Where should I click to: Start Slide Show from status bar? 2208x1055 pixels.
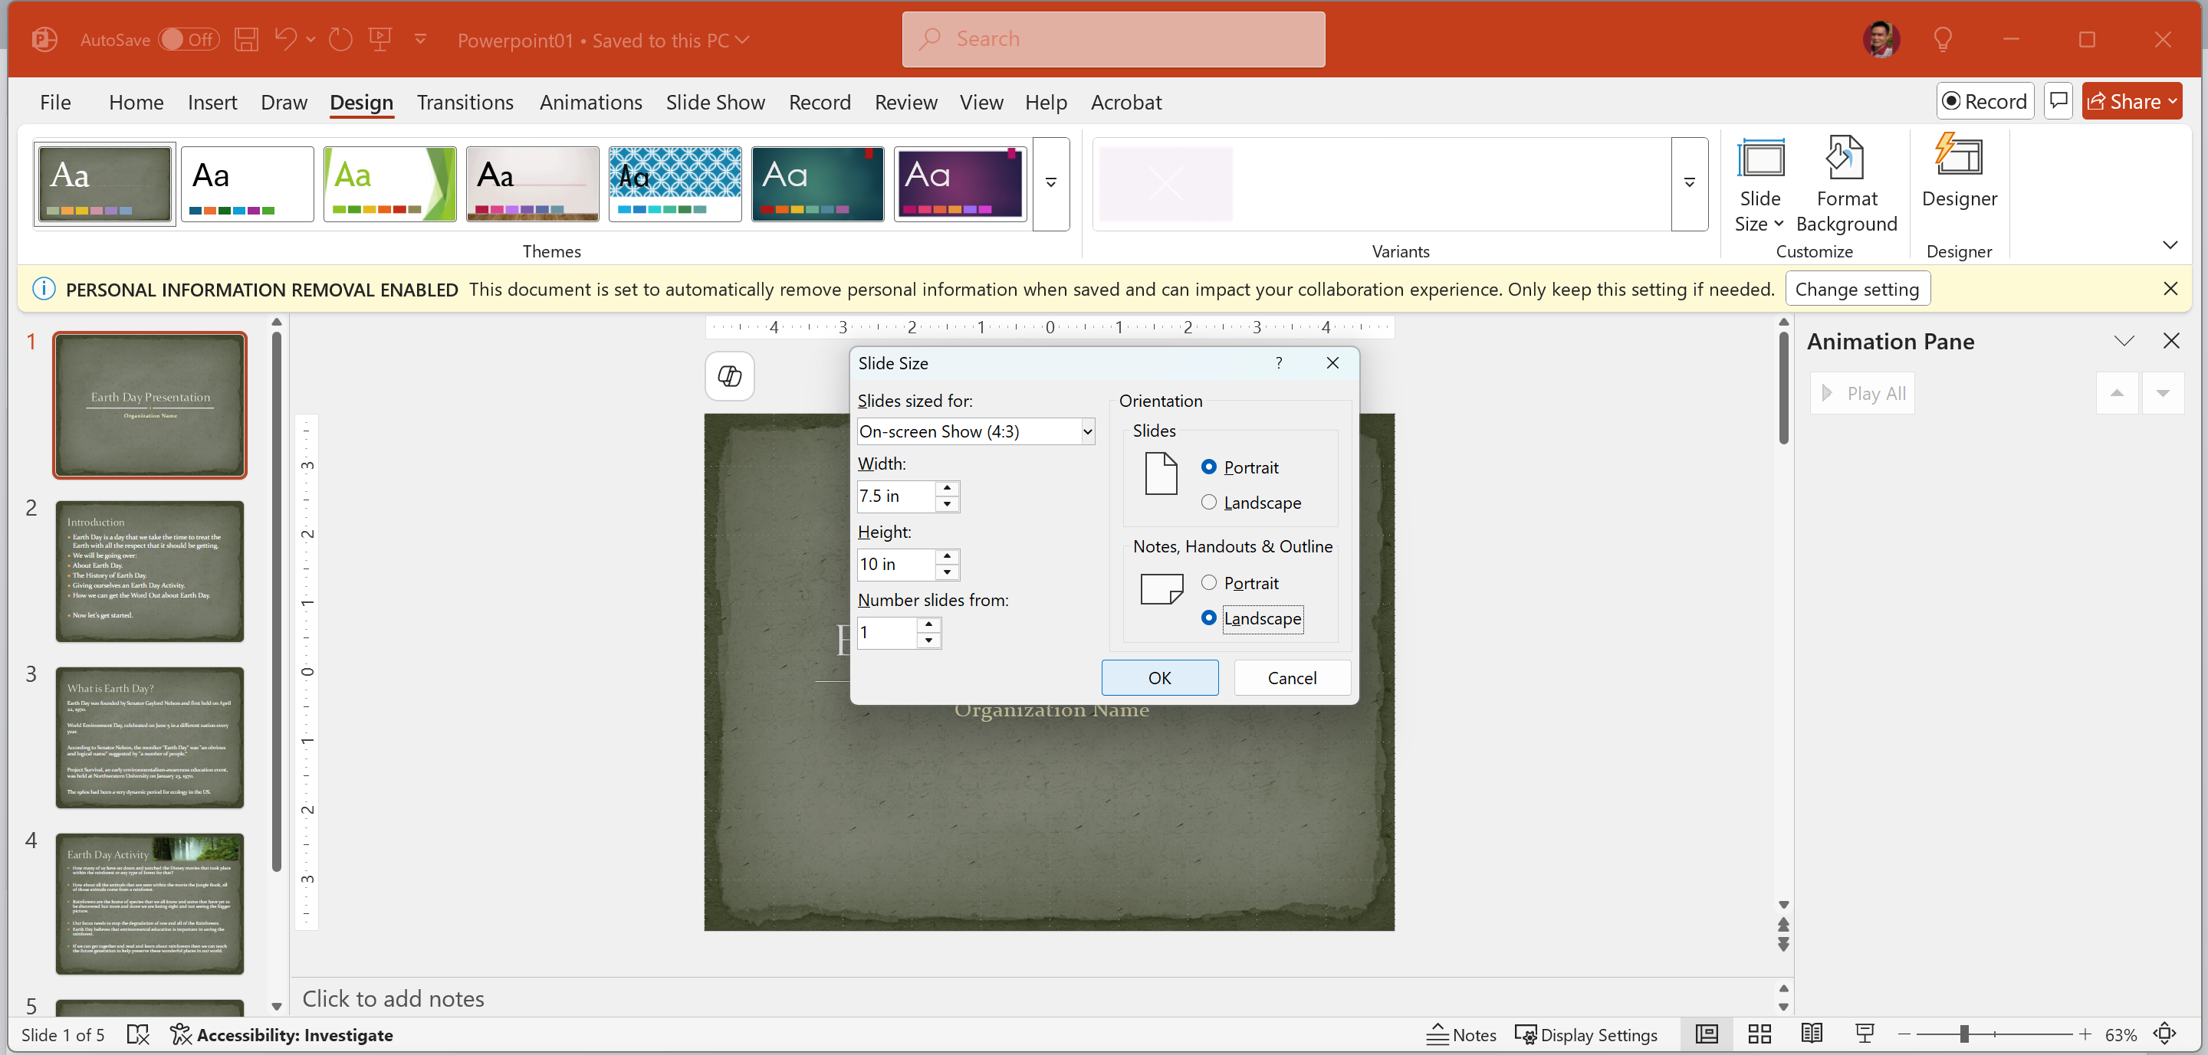[x=1865, y=1034]
